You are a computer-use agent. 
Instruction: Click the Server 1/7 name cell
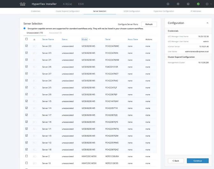coord(47,115)
